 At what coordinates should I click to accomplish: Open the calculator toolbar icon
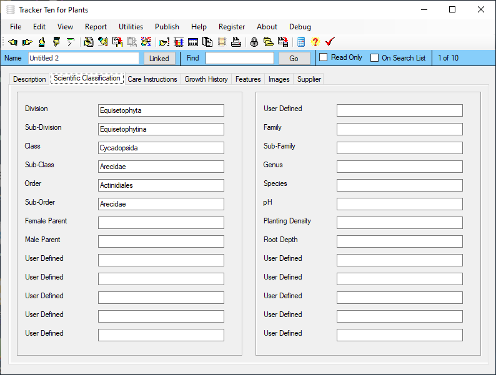[x=301, y=42]
